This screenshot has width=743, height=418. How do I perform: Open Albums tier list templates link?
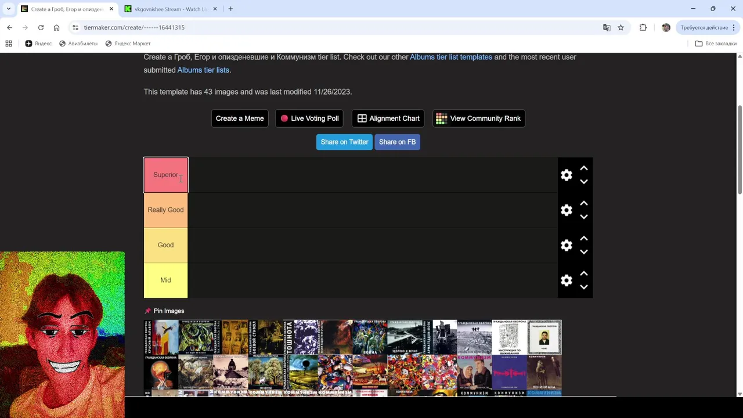click(451, 57)
